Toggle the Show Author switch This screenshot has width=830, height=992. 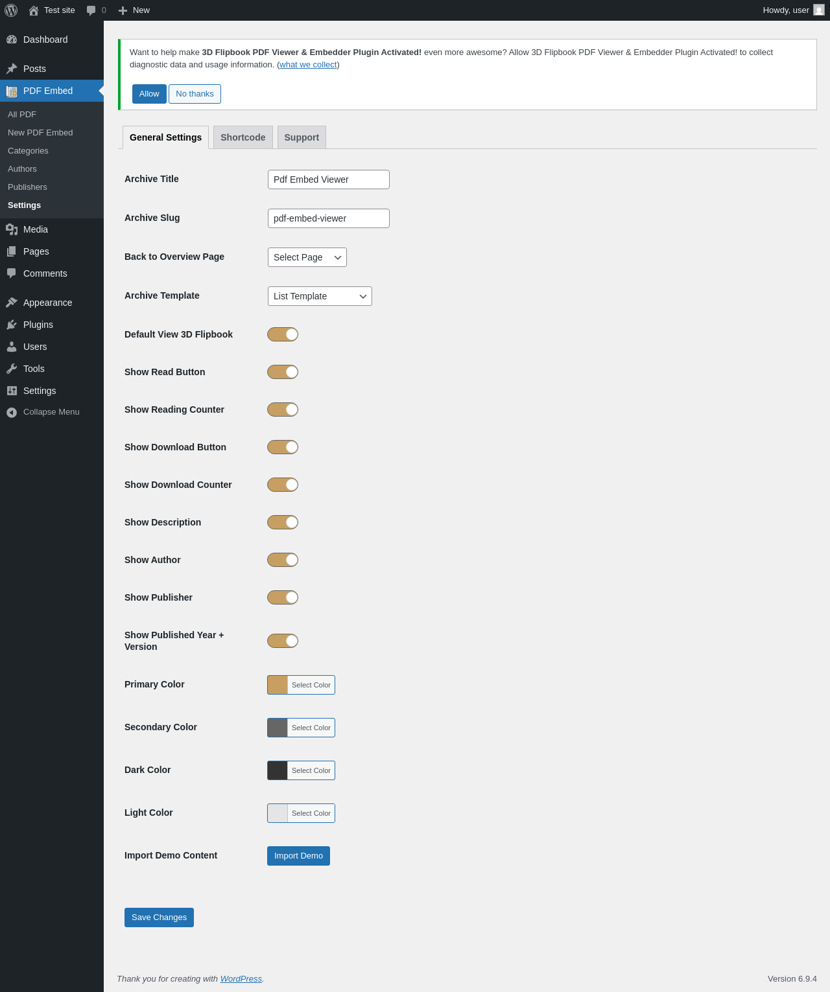pos(283,560)
